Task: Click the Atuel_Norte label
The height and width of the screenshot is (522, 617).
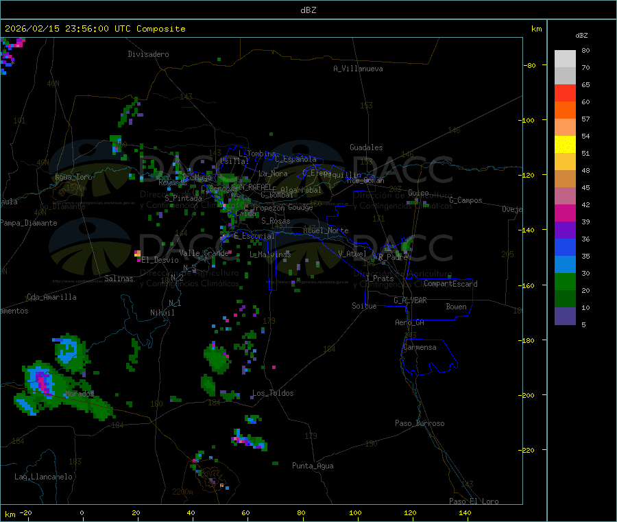Action: click(x=326, y=230)
